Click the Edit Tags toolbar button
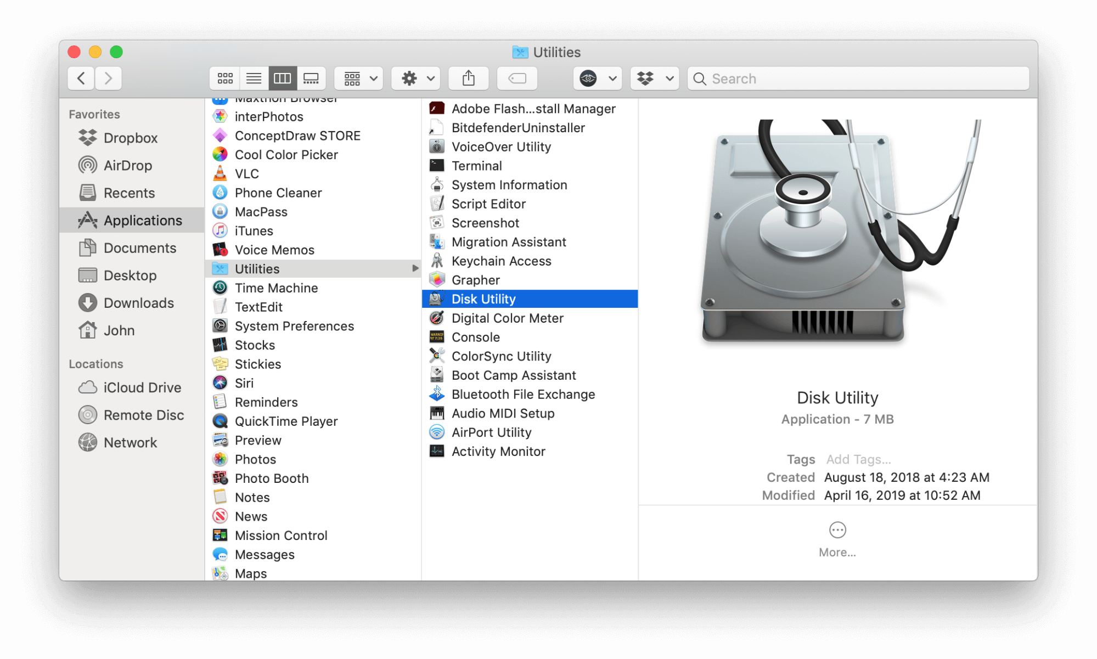 click(517, 78)
